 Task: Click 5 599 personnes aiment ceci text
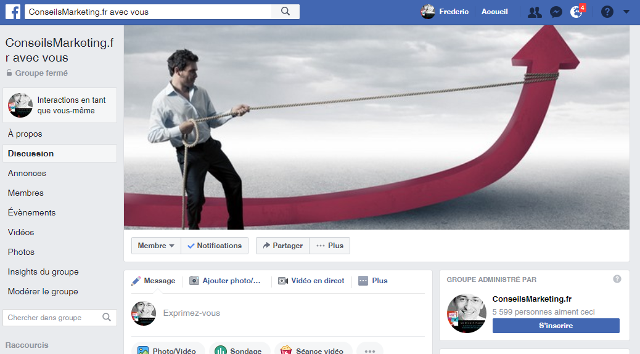pos(543,312)
